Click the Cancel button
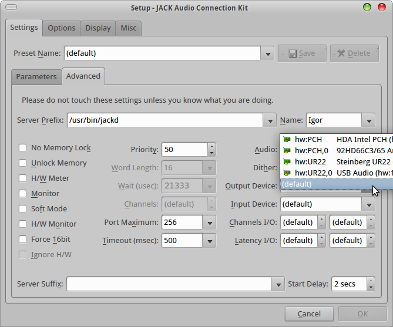The image size is (393, 327). pos(309,314)
